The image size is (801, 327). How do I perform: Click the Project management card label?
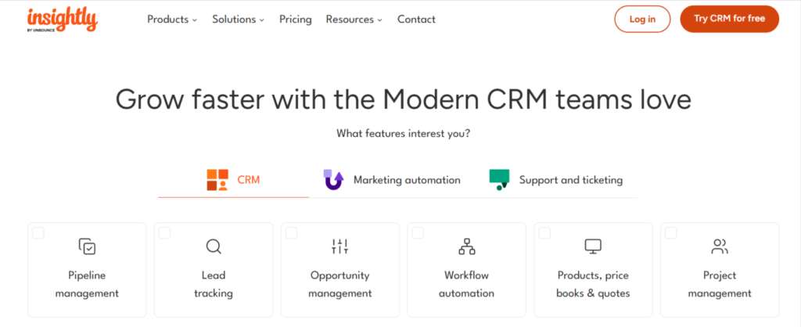(x=720, y=285)
